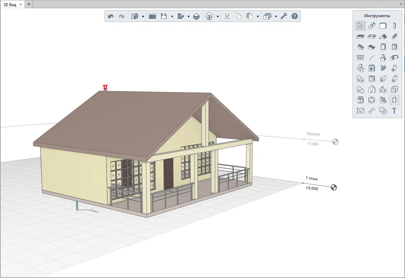Viewport: 405px width, 278px height.
Task: Pick the Ramp tool
Action: point(372,47)
